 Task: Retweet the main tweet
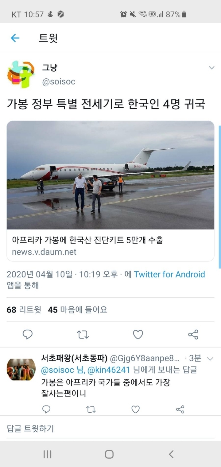[x=83, y=334]
